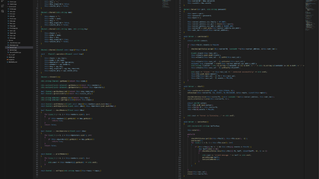Open Invite.cpp in the Commands folder

coord(13,9)
